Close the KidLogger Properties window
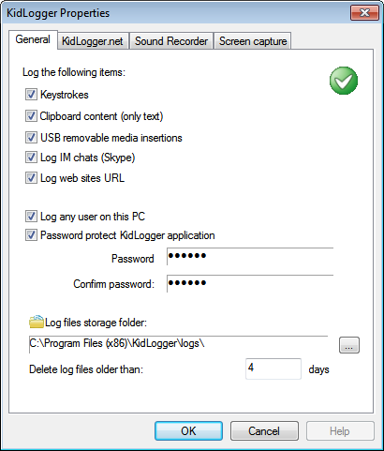 coord(364,13)
